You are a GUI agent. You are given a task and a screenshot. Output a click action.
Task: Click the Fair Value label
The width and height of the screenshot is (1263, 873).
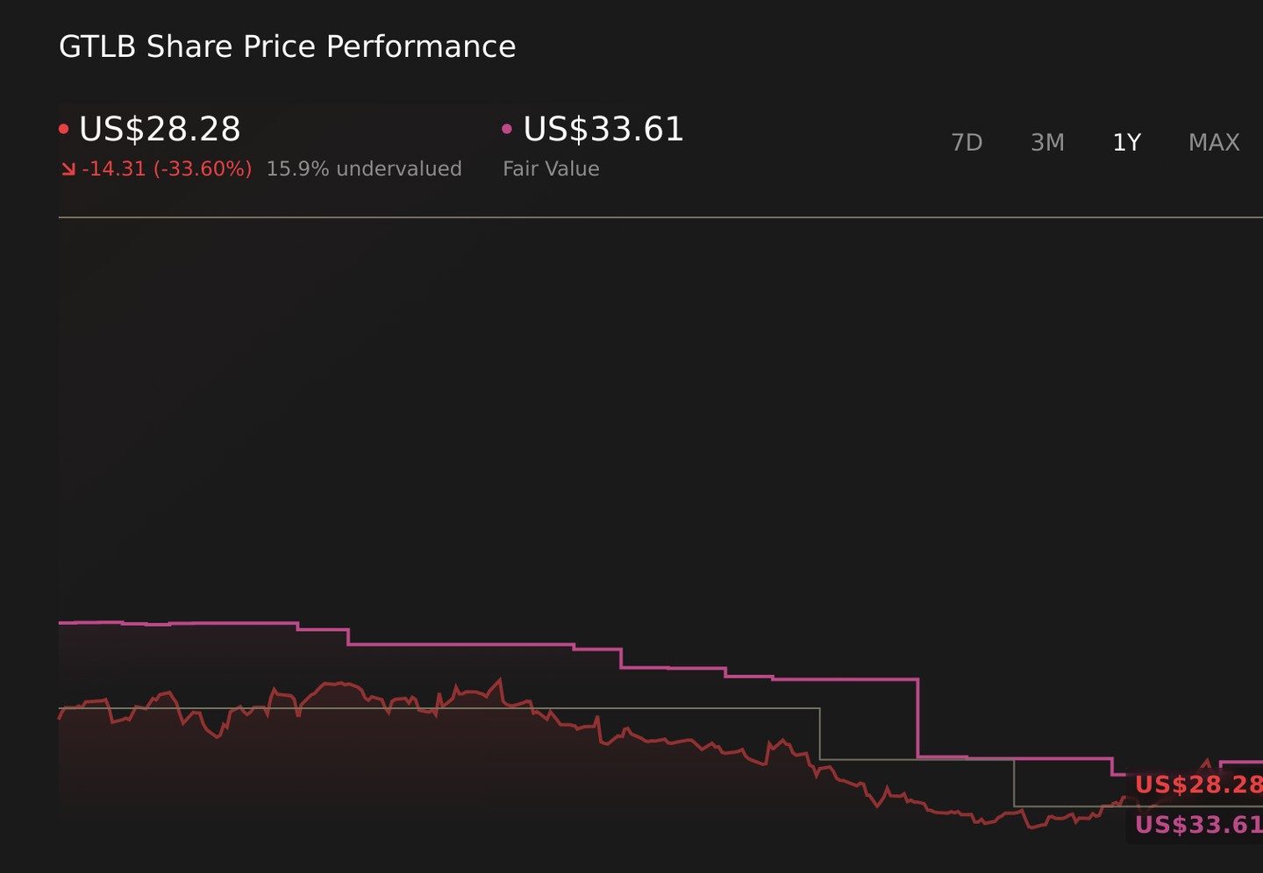[x=551, y=169]
